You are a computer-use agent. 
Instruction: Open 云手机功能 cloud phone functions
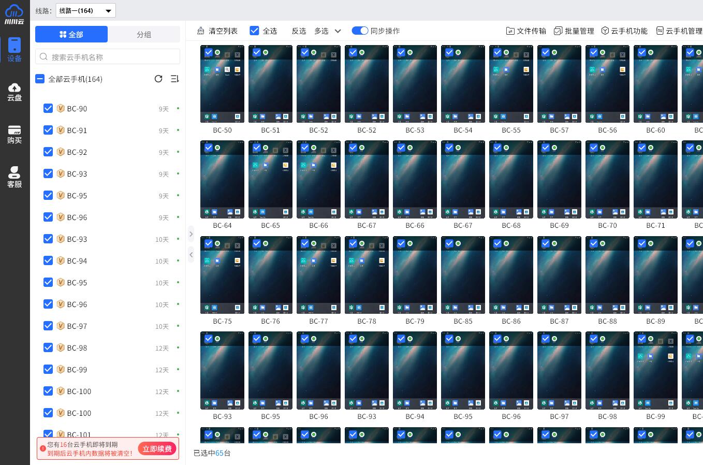coord(624,31)
